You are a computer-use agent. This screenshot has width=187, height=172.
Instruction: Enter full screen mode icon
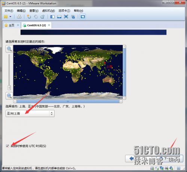(66, 17)
